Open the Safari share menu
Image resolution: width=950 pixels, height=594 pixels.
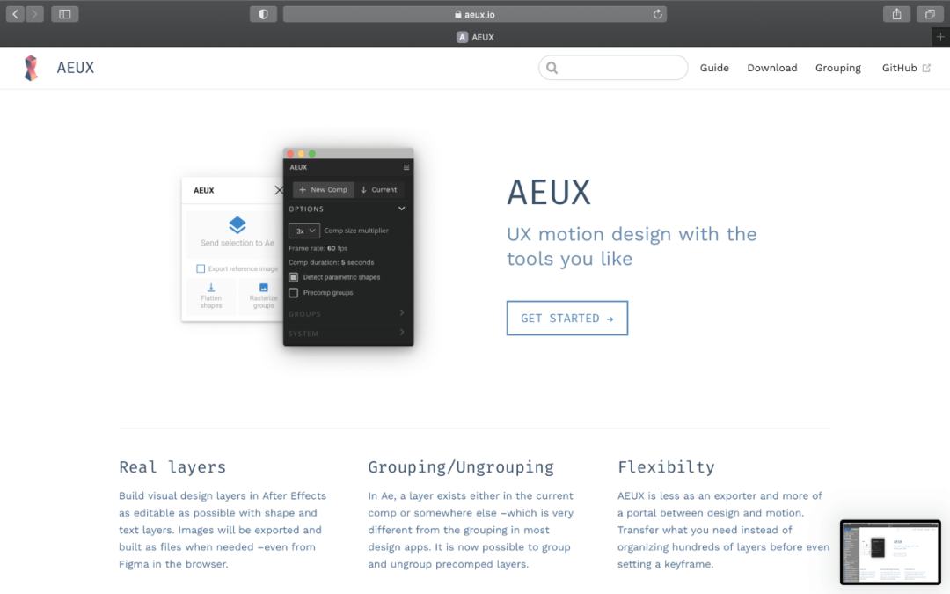coord(896,14)
